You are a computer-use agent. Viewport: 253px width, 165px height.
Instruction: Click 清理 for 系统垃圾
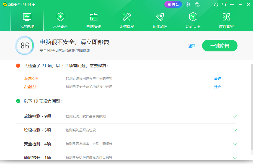[x=218, y=78]
